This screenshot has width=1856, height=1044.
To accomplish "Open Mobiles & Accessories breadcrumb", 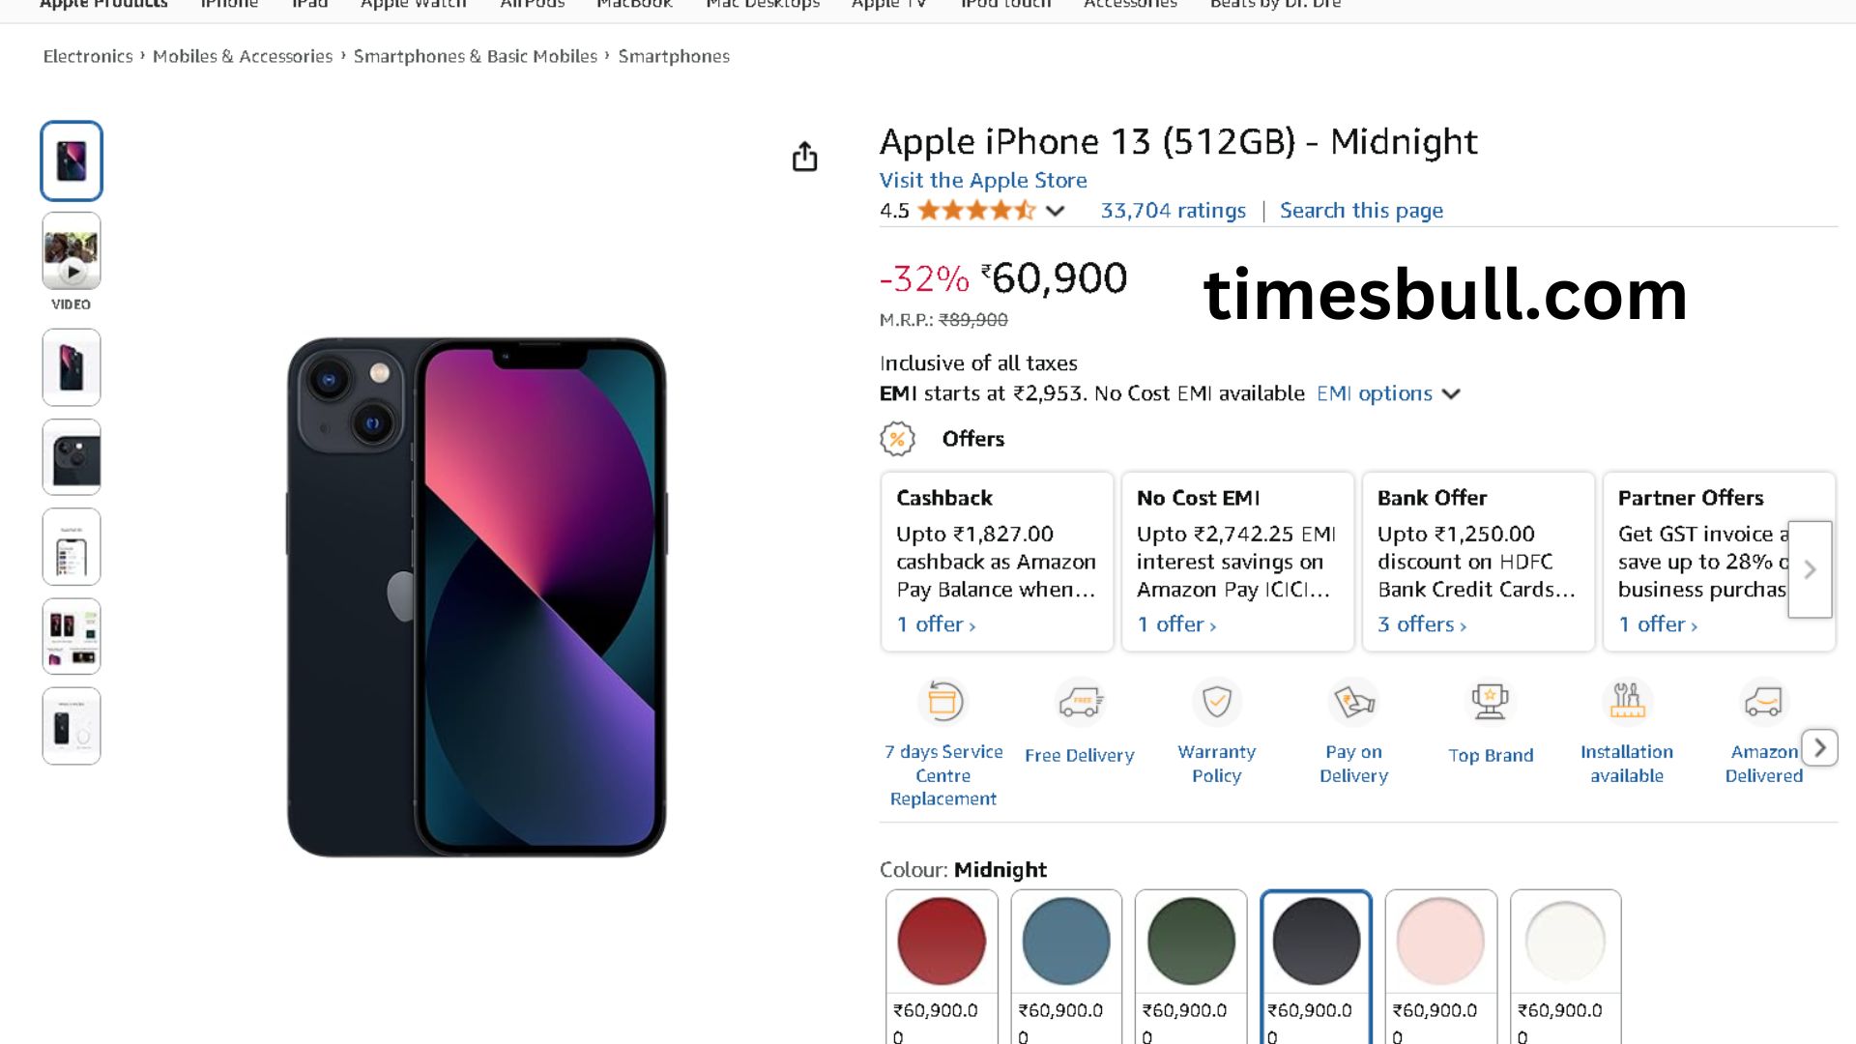I will (243, 56).
